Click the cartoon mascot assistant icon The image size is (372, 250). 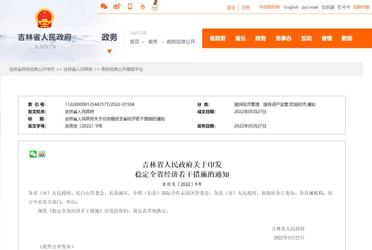coord(154,6)
